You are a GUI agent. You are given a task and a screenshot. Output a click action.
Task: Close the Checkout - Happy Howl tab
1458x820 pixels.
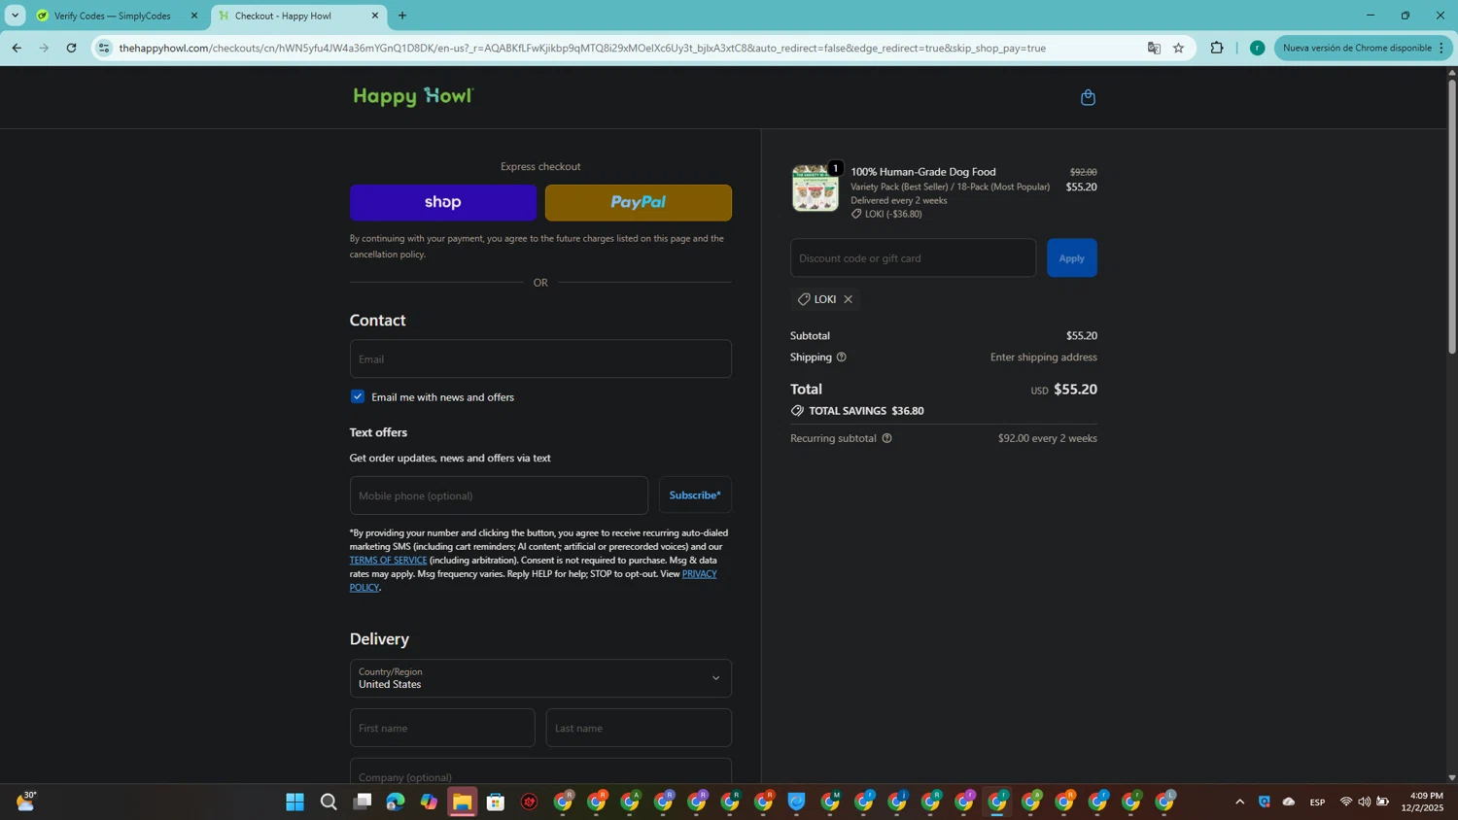tap(375, 16)
